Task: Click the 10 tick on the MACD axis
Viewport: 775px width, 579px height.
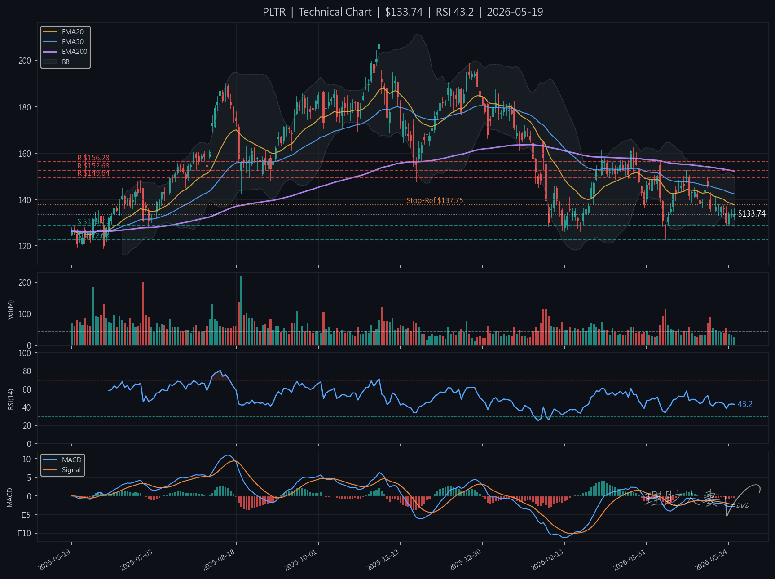Action: (x=27, y=460)
